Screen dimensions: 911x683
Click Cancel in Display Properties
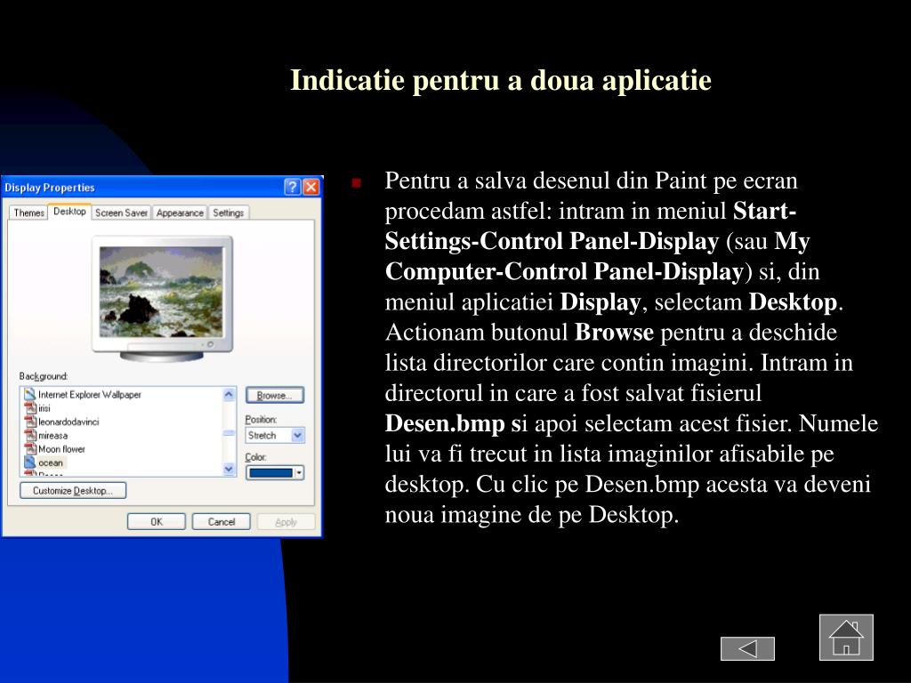coord(222,521)
